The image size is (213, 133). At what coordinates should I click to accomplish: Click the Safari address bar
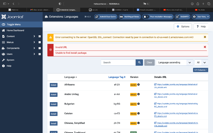tap(106, 4)
